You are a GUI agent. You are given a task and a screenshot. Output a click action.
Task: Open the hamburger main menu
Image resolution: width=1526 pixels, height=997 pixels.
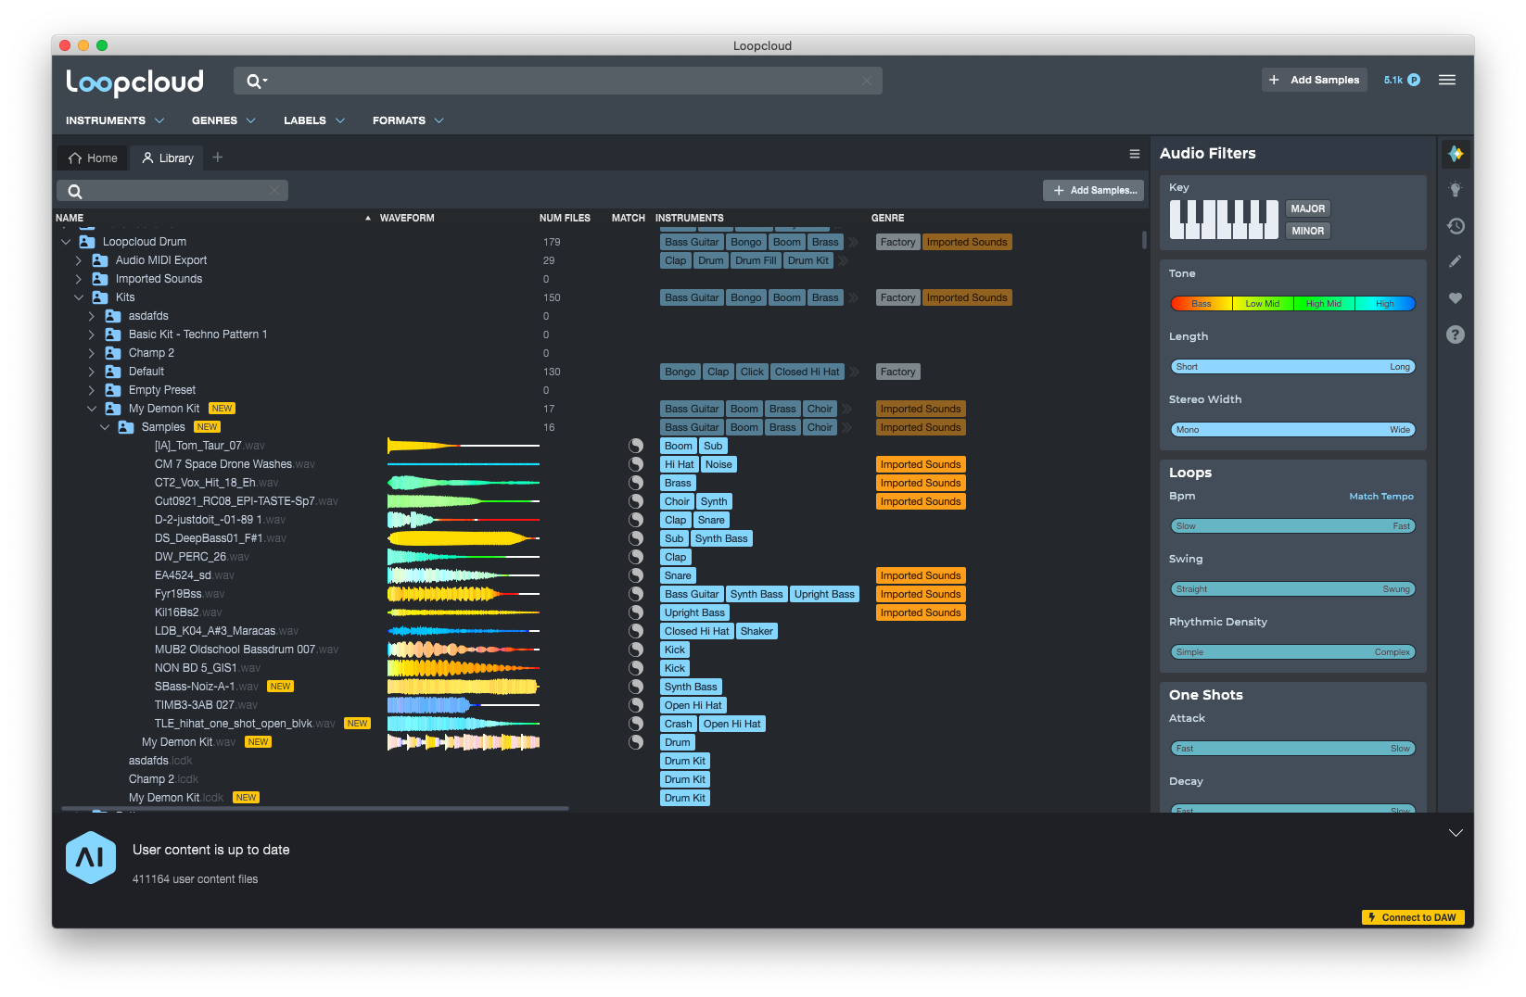pos(1447,80)
